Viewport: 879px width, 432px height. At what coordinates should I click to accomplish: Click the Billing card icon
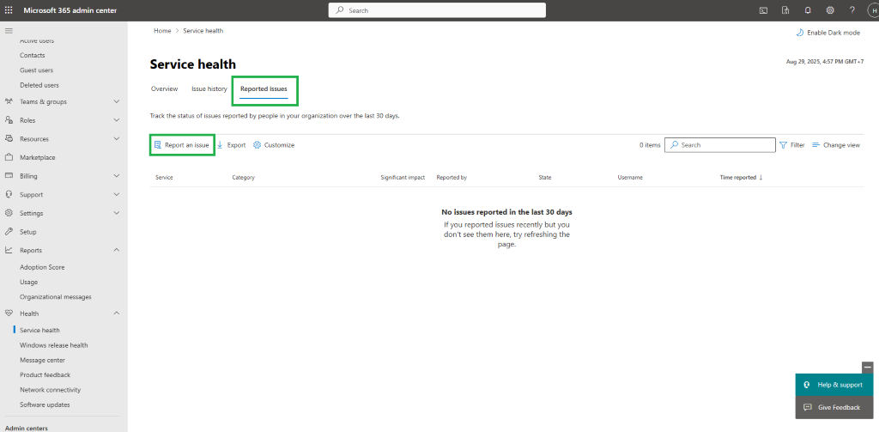tap(9, 175)
